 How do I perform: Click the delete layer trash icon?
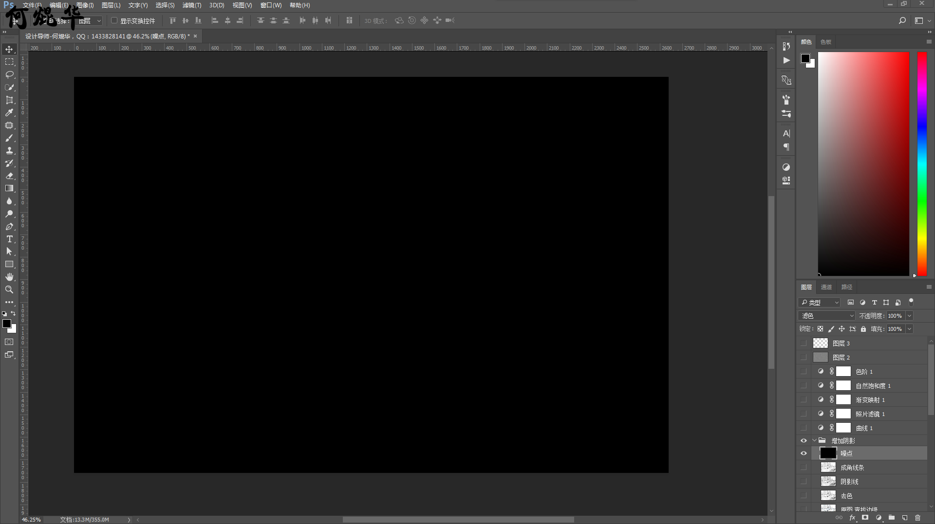coord(917,518)
